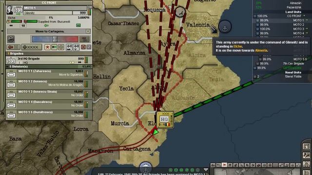Select 7th Cav Brigade label in outliner

[293, 64]
